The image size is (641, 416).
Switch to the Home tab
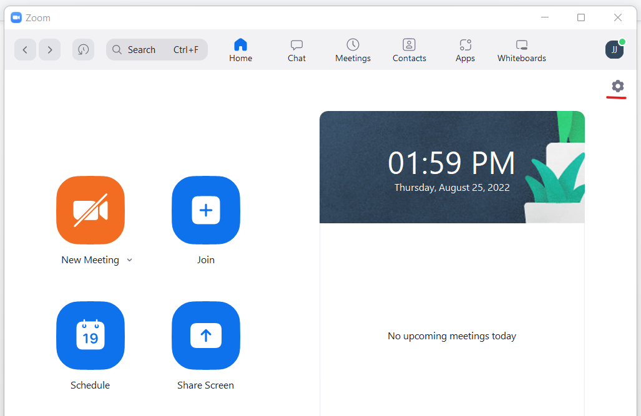240,51
